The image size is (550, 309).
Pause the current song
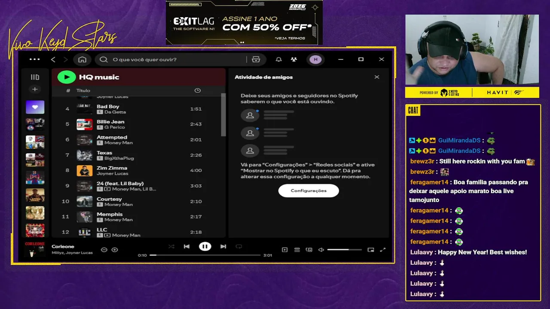pyautogui.click(x=205, y=246)
